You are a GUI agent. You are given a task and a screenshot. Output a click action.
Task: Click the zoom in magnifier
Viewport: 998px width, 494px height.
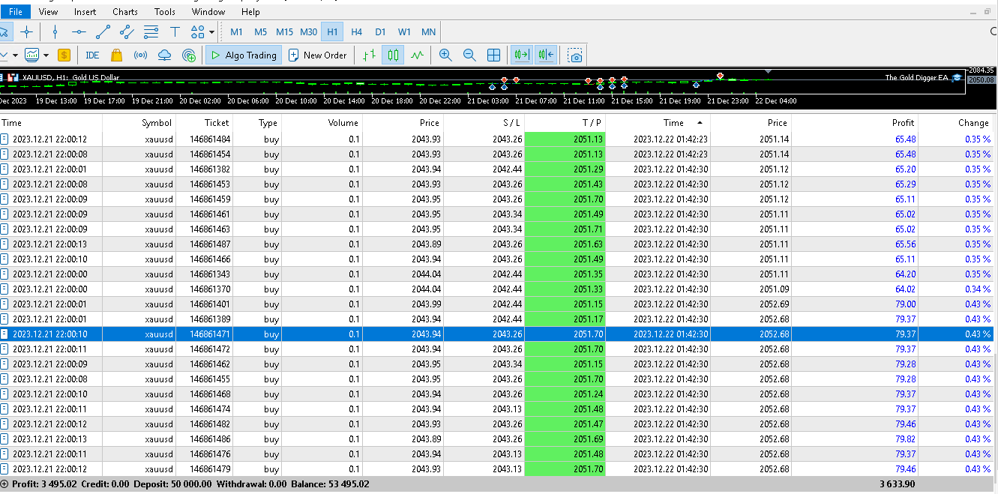(x=445, y=55)
